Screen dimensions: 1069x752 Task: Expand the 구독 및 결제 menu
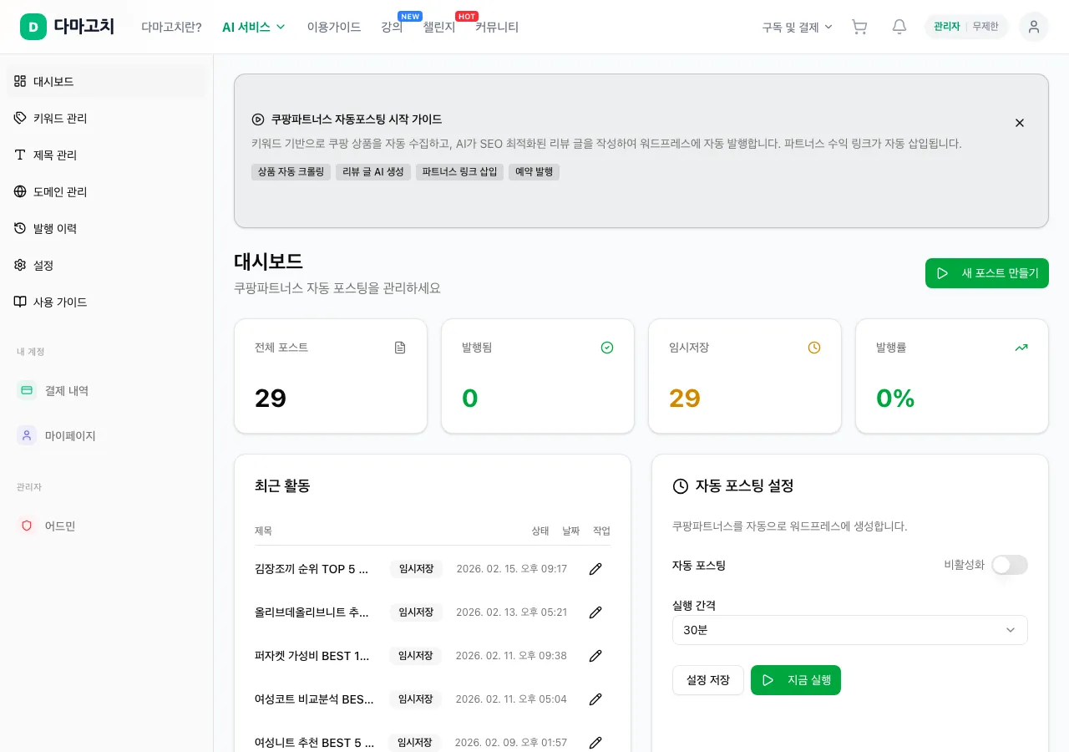pos(798,27)
